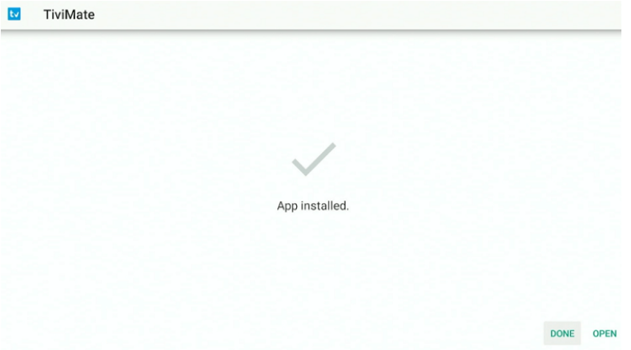This screenshot has width=631, height=350.
Task: Tap the green OPEN text link
Action: [x=605, y=333]
